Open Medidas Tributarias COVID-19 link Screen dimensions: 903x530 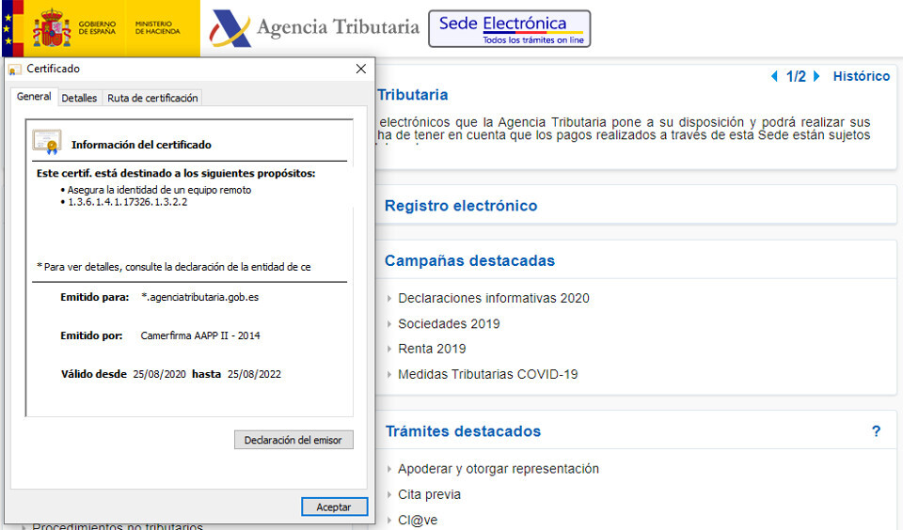[487, 374]
